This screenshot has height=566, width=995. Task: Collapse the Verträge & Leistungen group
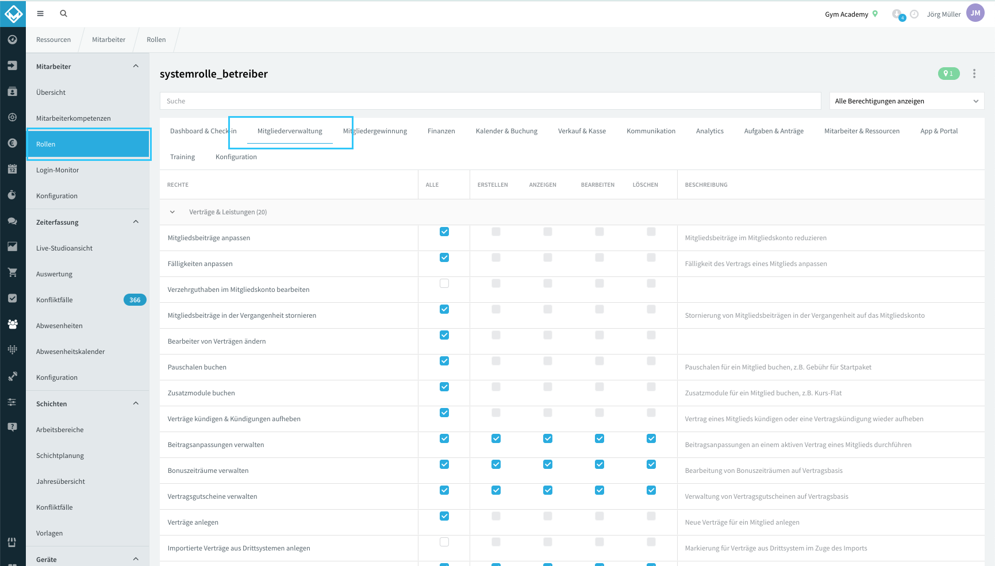(172, 212)
